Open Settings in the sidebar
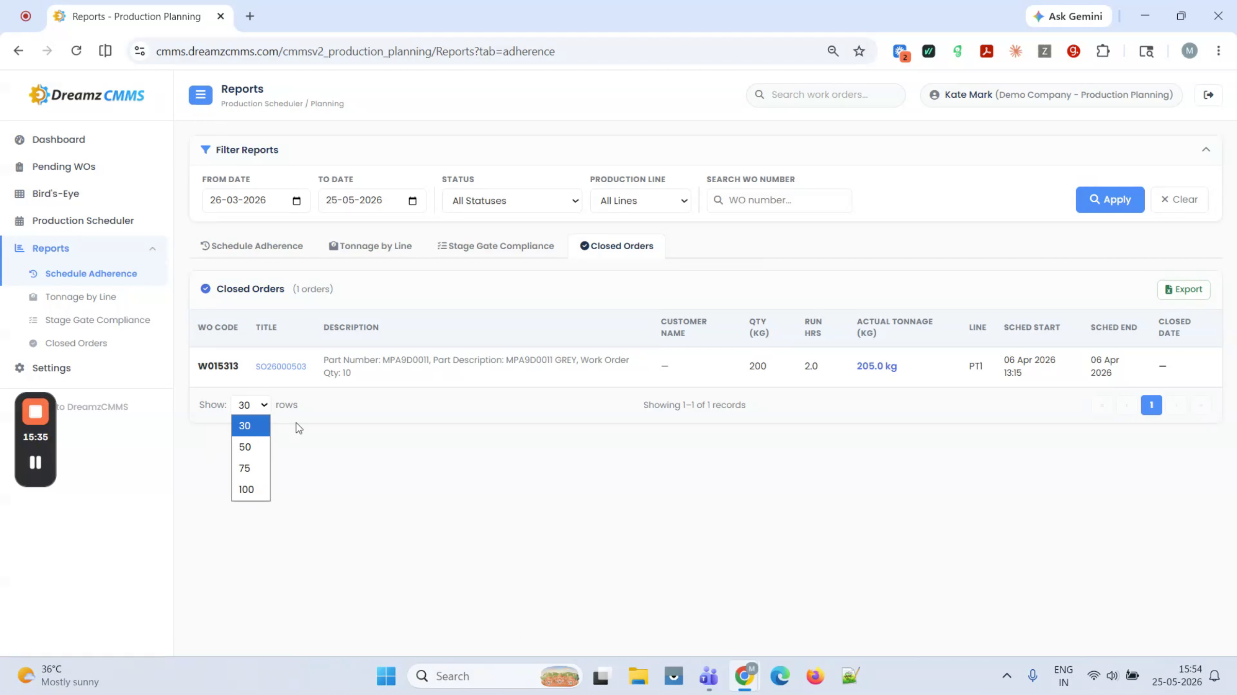The height and width of the screenshot is (695, 1237). [51, 368]
